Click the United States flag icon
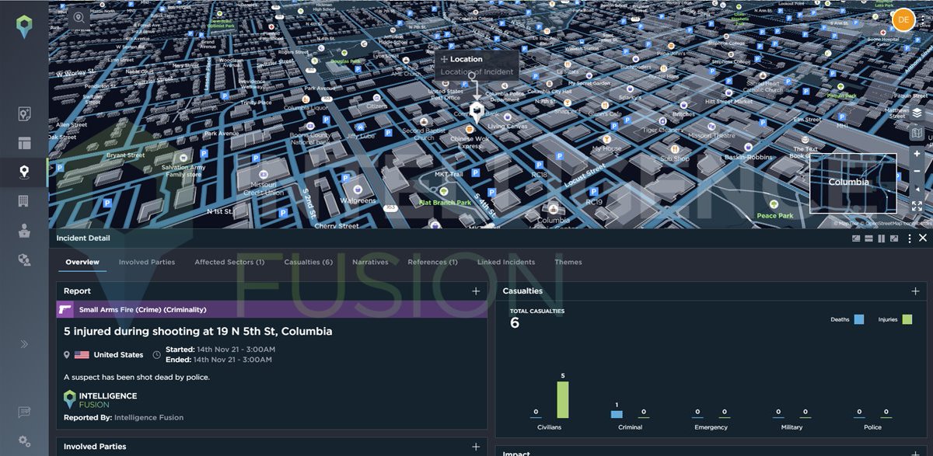 82,355
